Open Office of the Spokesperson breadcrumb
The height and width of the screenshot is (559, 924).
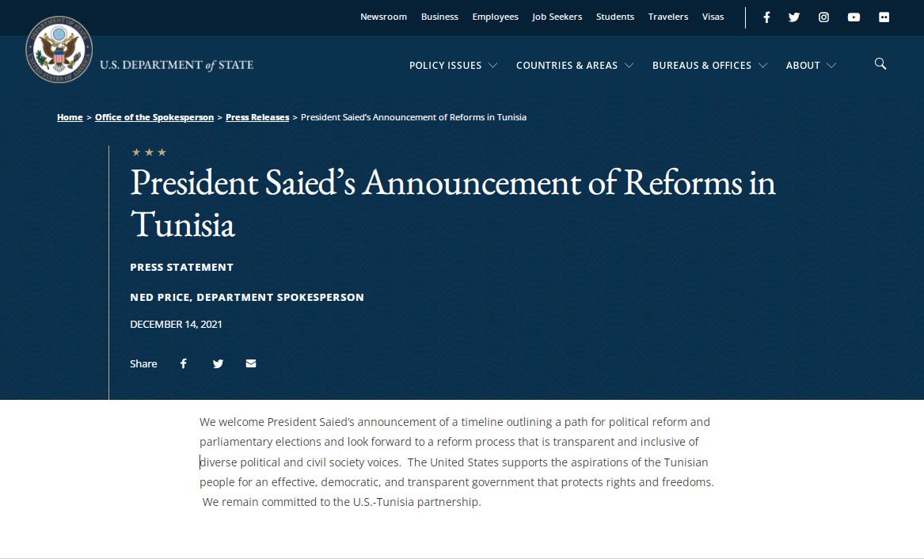pyautogui.click(x=154, y=117)
